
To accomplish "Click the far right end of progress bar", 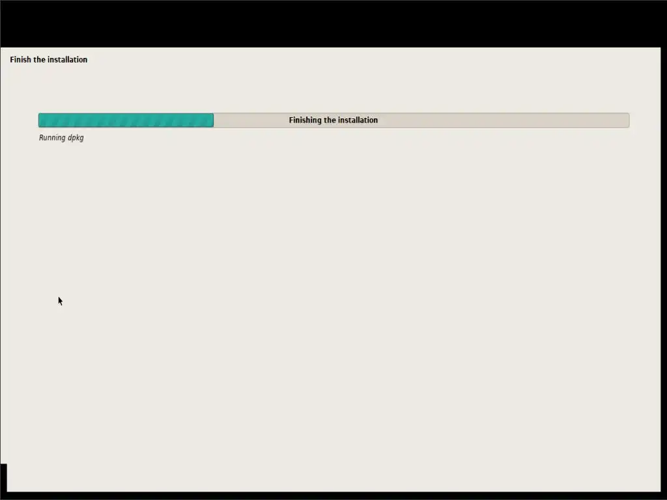I will [627, 120].
